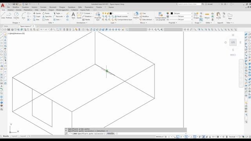Select the Testo text tool

pyautogui.click(x=73, y=16)
